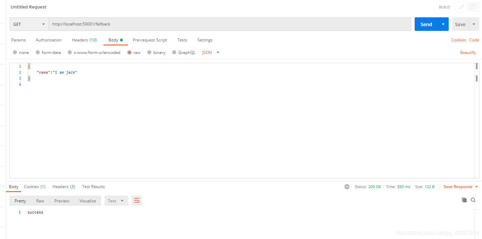
Task: Select the Visualize response view
Action: click(88, 201)
